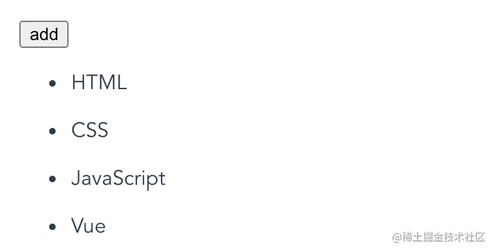The width and height of the screenshot is (494, 252).
Task: Click the bullet before Vue
Action: point(52,226)
